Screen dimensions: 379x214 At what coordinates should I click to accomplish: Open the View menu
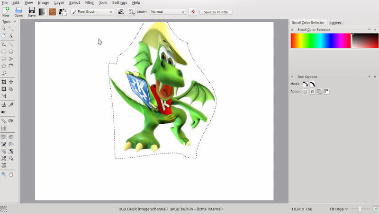click(x=28, y=3)
